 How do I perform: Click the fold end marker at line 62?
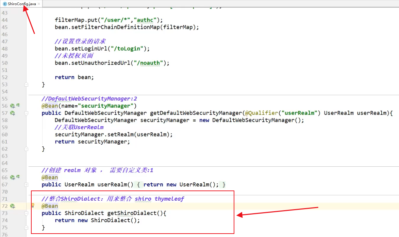[26, 149]
